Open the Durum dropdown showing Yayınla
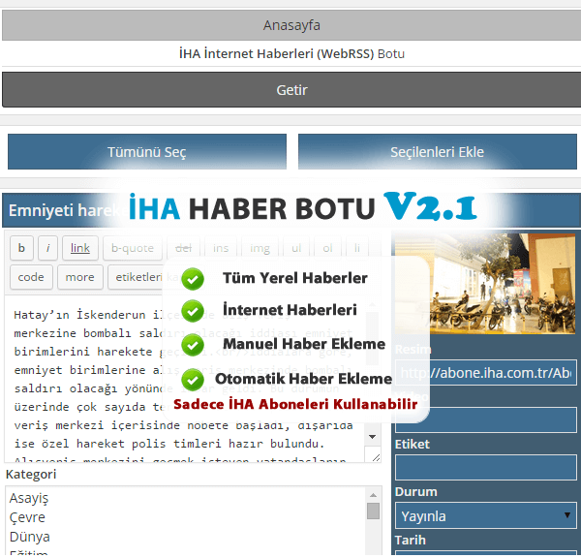Screen dimensions: 581x558 point(486,515)
